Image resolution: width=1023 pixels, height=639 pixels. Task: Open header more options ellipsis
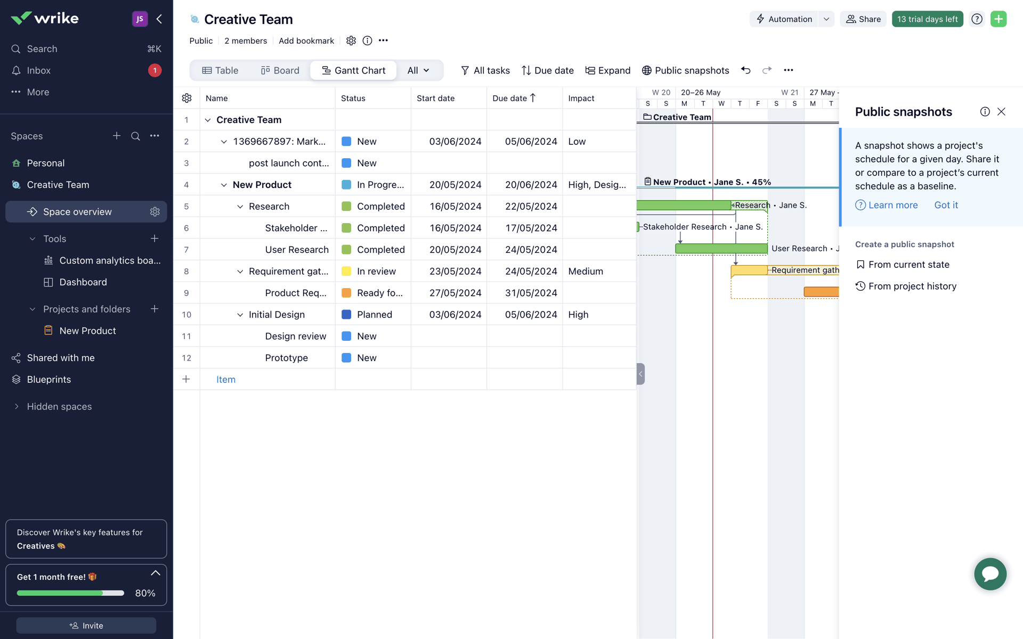click(x=383, y=40)
